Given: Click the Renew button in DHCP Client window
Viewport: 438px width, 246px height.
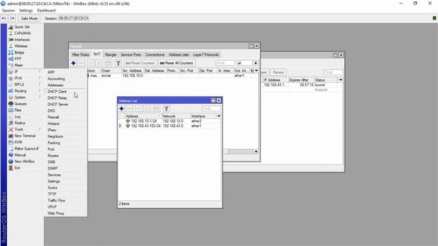Looking at the screenshot, I should pyautogui.click(x=279, y=72).
